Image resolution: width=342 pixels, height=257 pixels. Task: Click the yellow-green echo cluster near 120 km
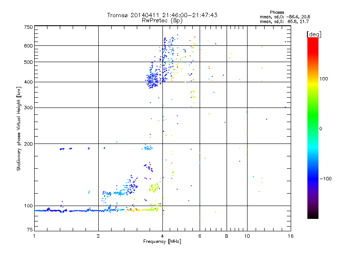click(x=154, y=188)
